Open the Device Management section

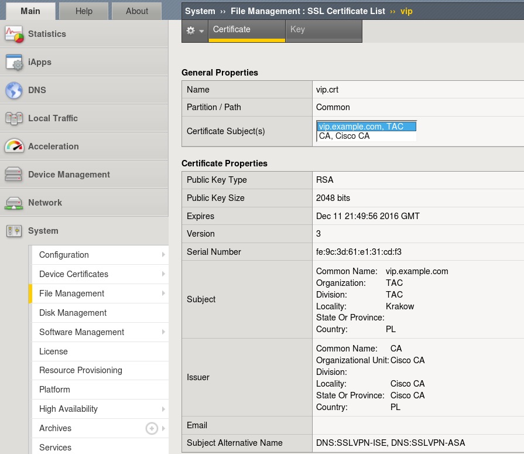84,175
